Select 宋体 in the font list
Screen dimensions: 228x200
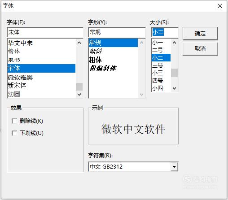[41, 68]
